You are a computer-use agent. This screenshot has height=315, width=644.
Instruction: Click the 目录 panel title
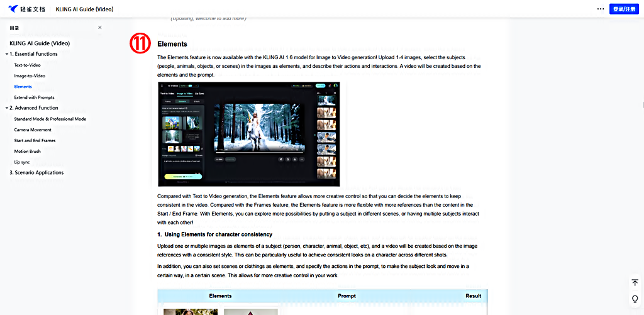[14, 28]
